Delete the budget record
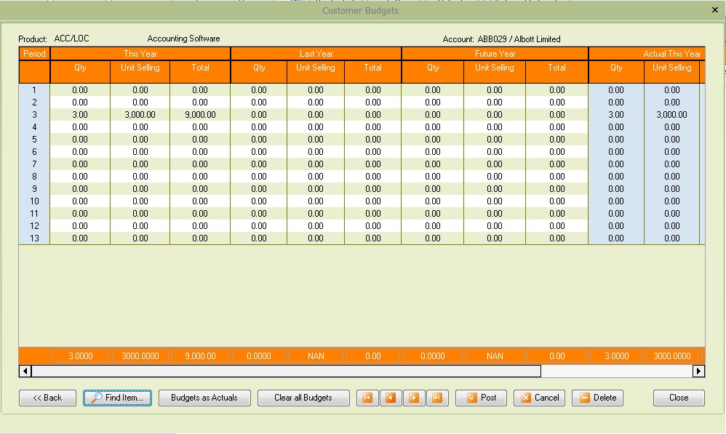726x434 pixels. coord(597,398)
